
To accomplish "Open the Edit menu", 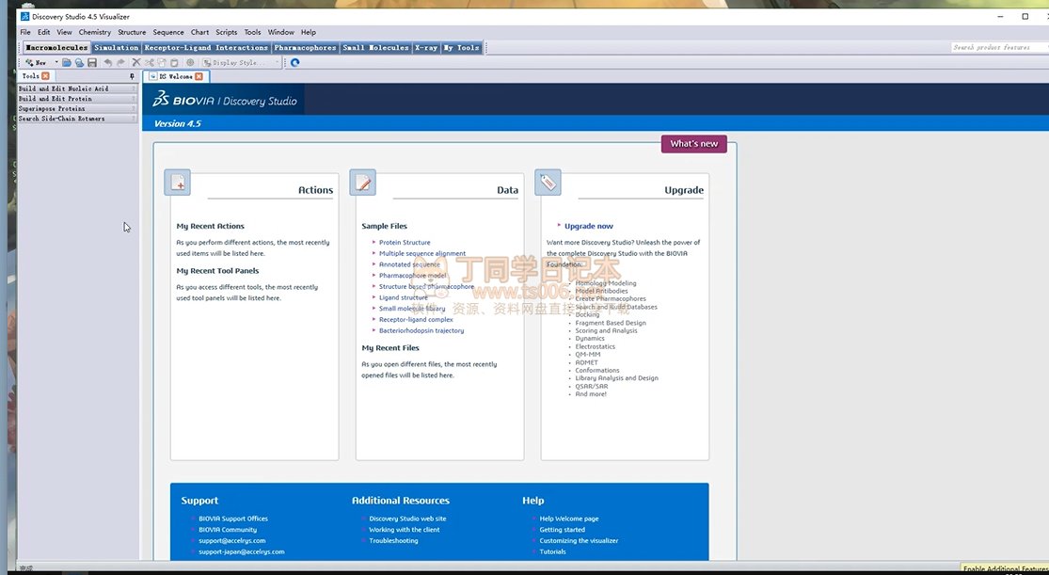I will click(43, 32).
